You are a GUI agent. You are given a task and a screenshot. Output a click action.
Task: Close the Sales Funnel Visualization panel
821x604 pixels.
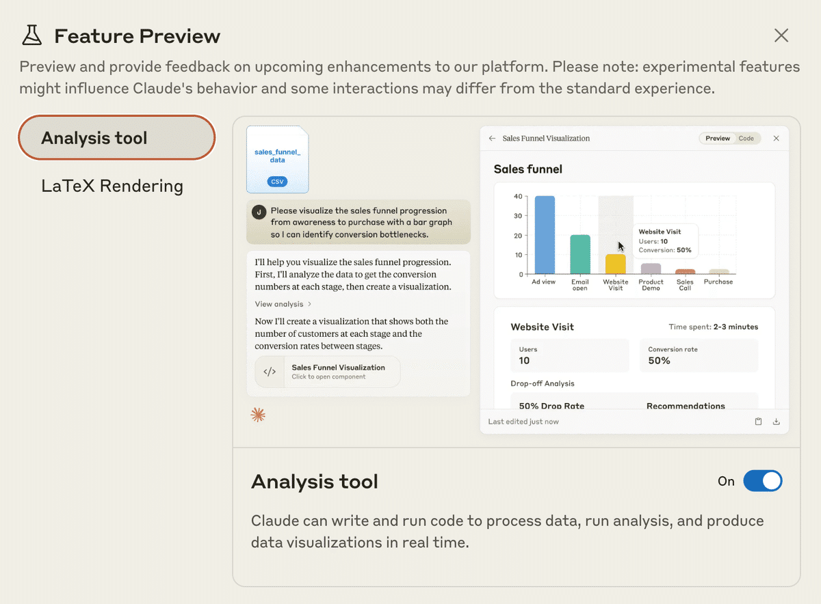(776, 138)
